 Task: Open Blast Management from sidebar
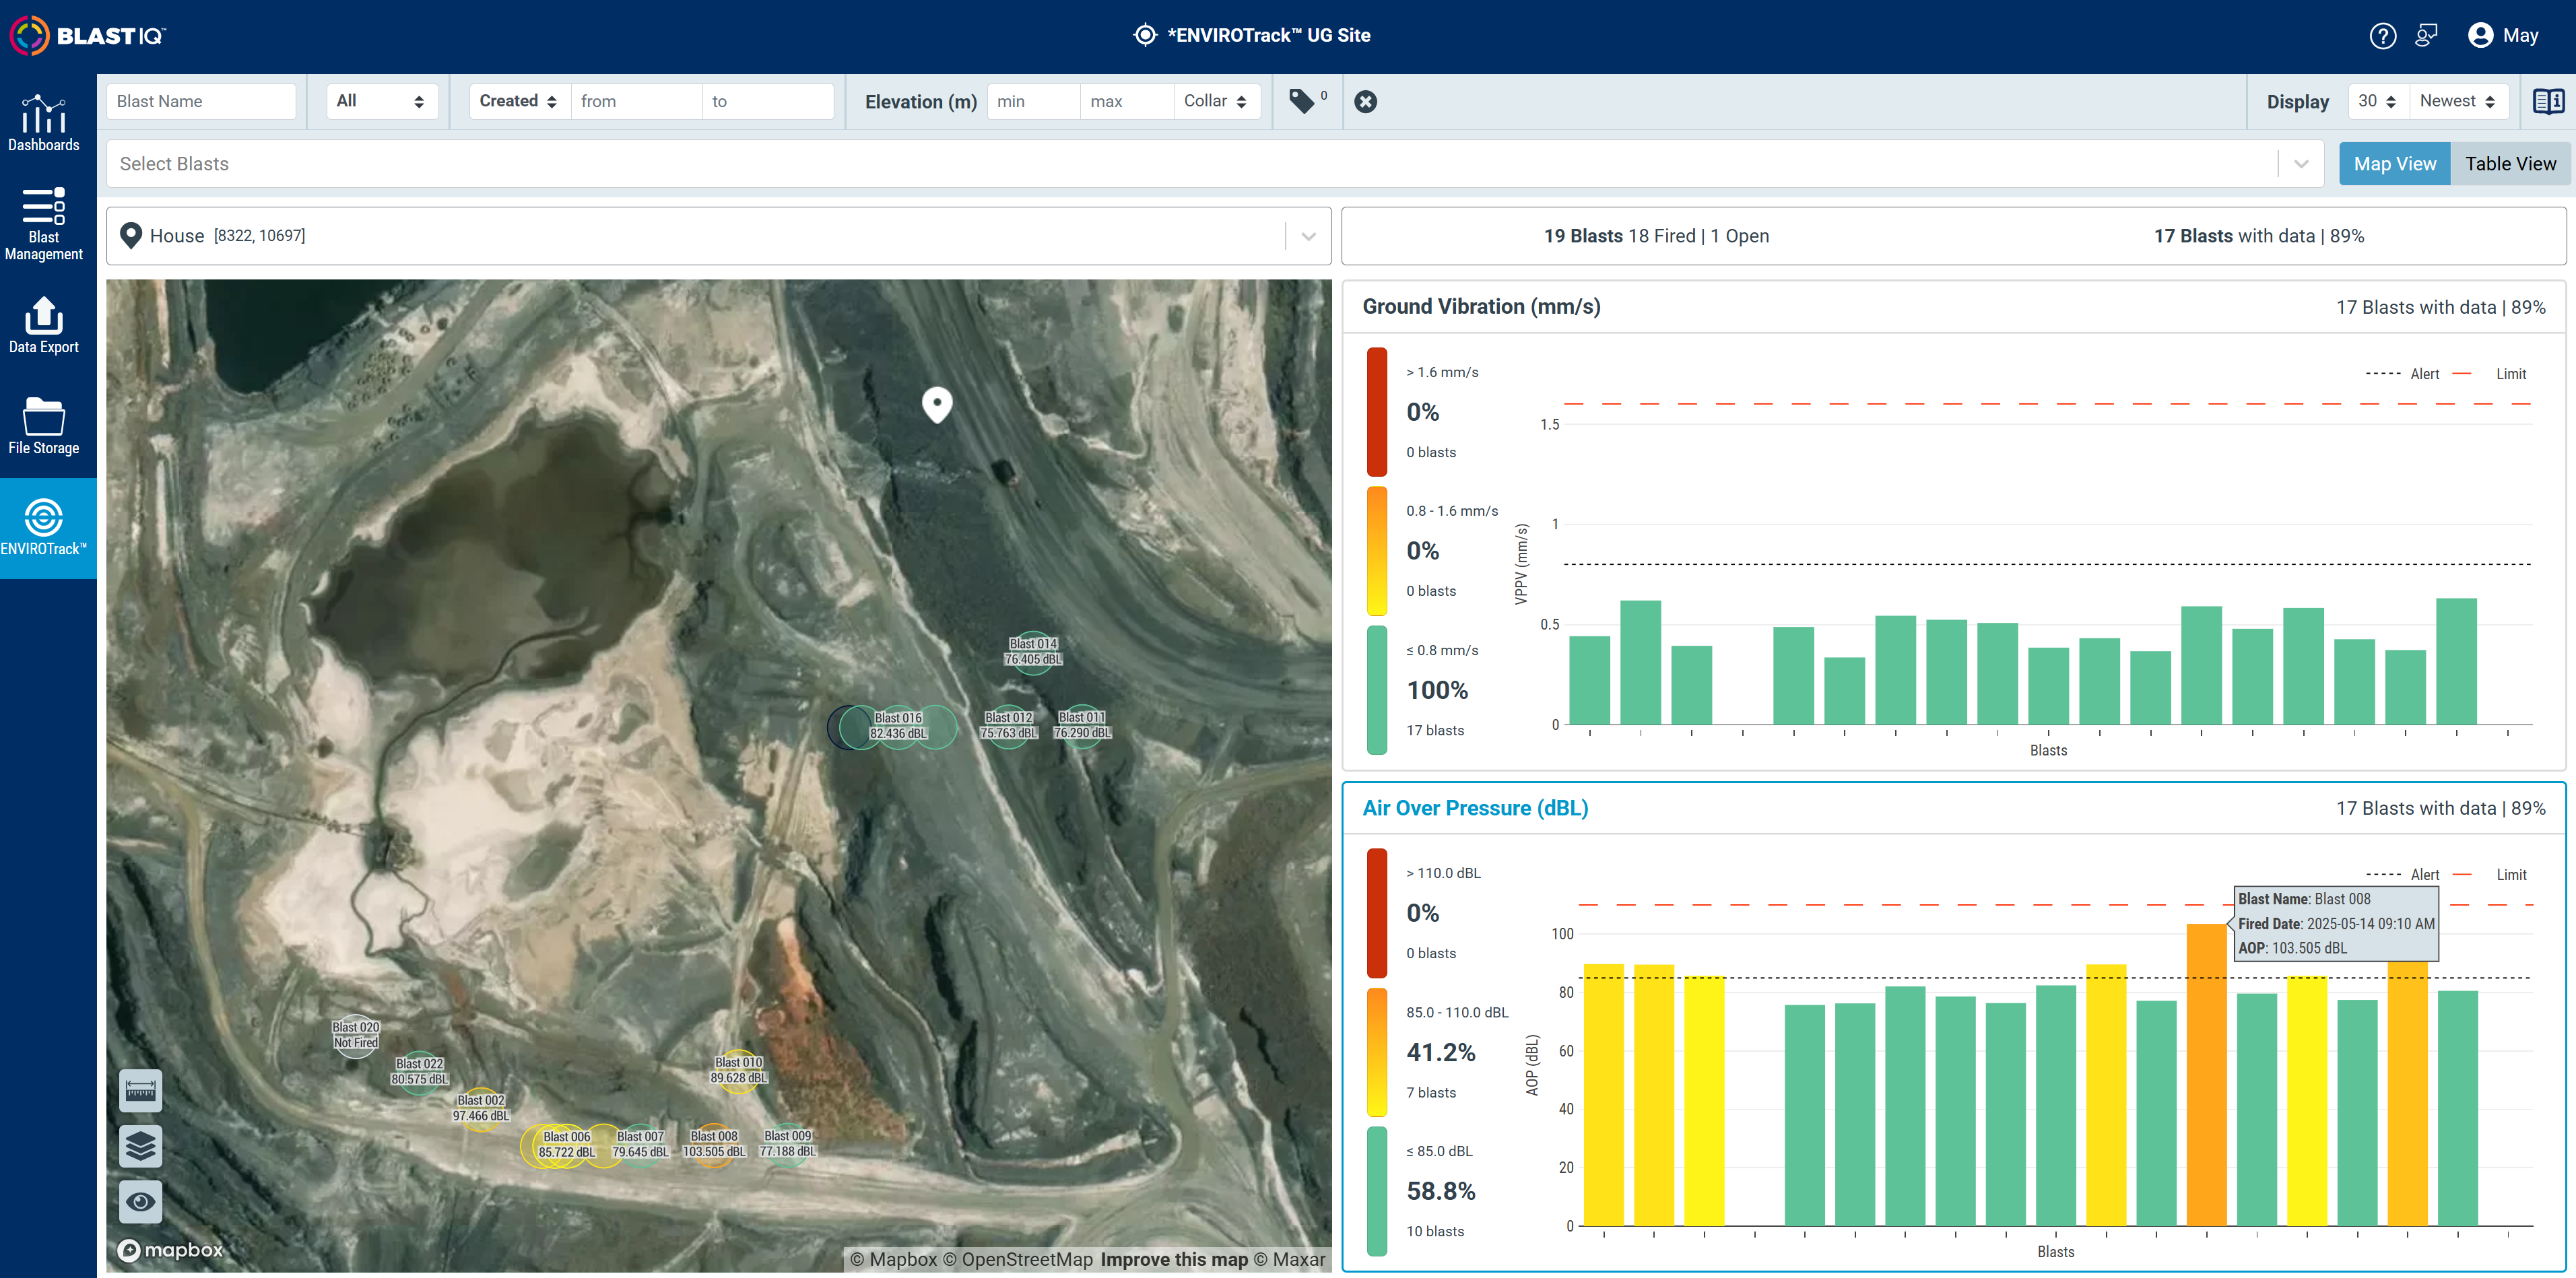(x=44, y=224)
